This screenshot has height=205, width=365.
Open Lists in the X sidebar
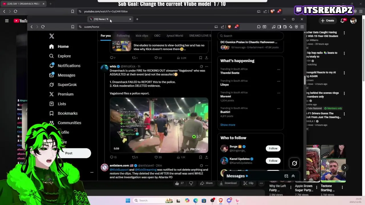58,104
